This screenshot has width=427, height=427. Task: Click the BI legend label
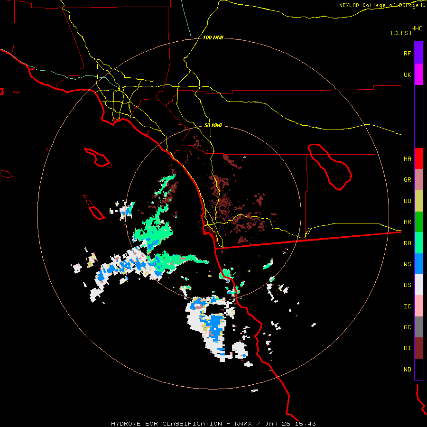tap(407, 348)
